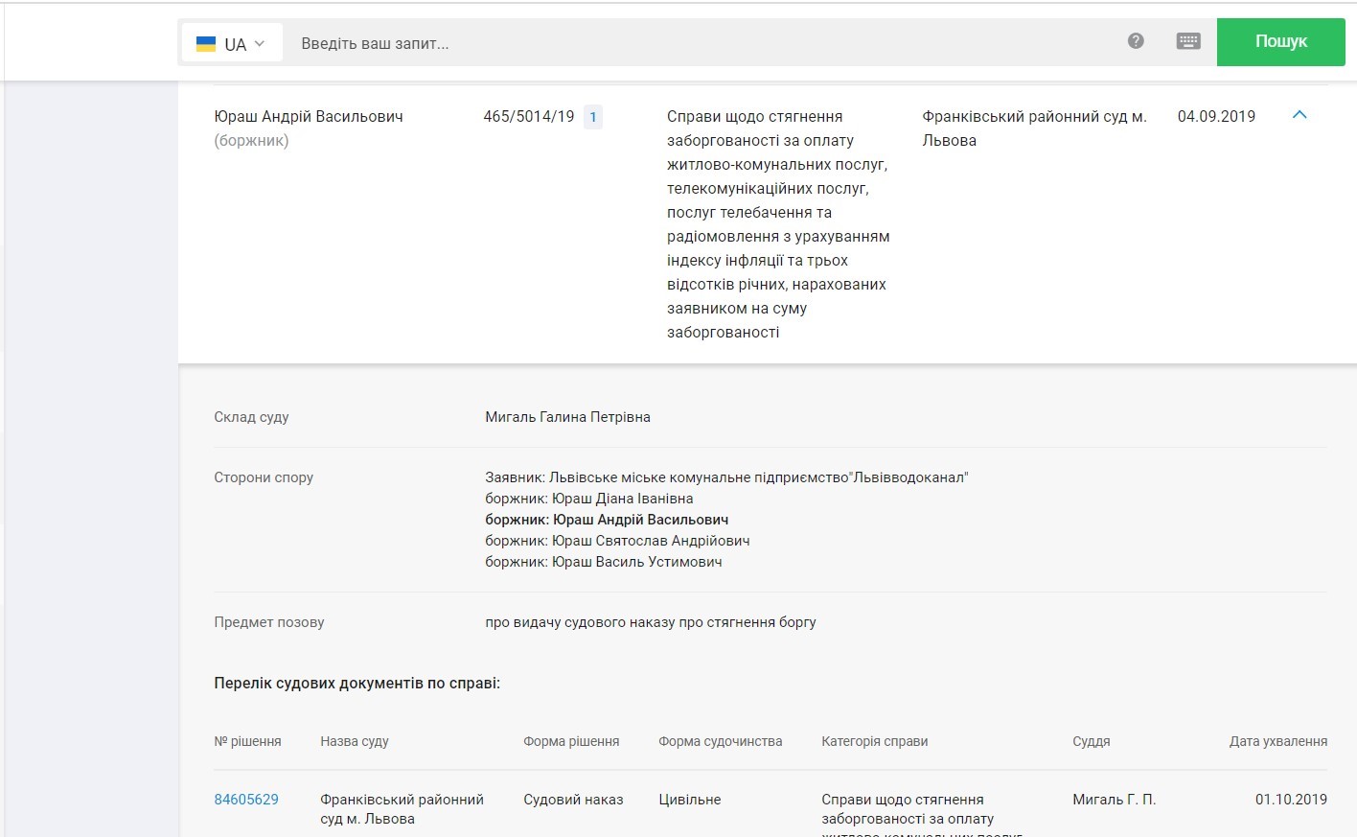This screenshot has width=1357, height=837.
Task: Open the virtual keyboard icon
Action: click(x=1188, y=41)
